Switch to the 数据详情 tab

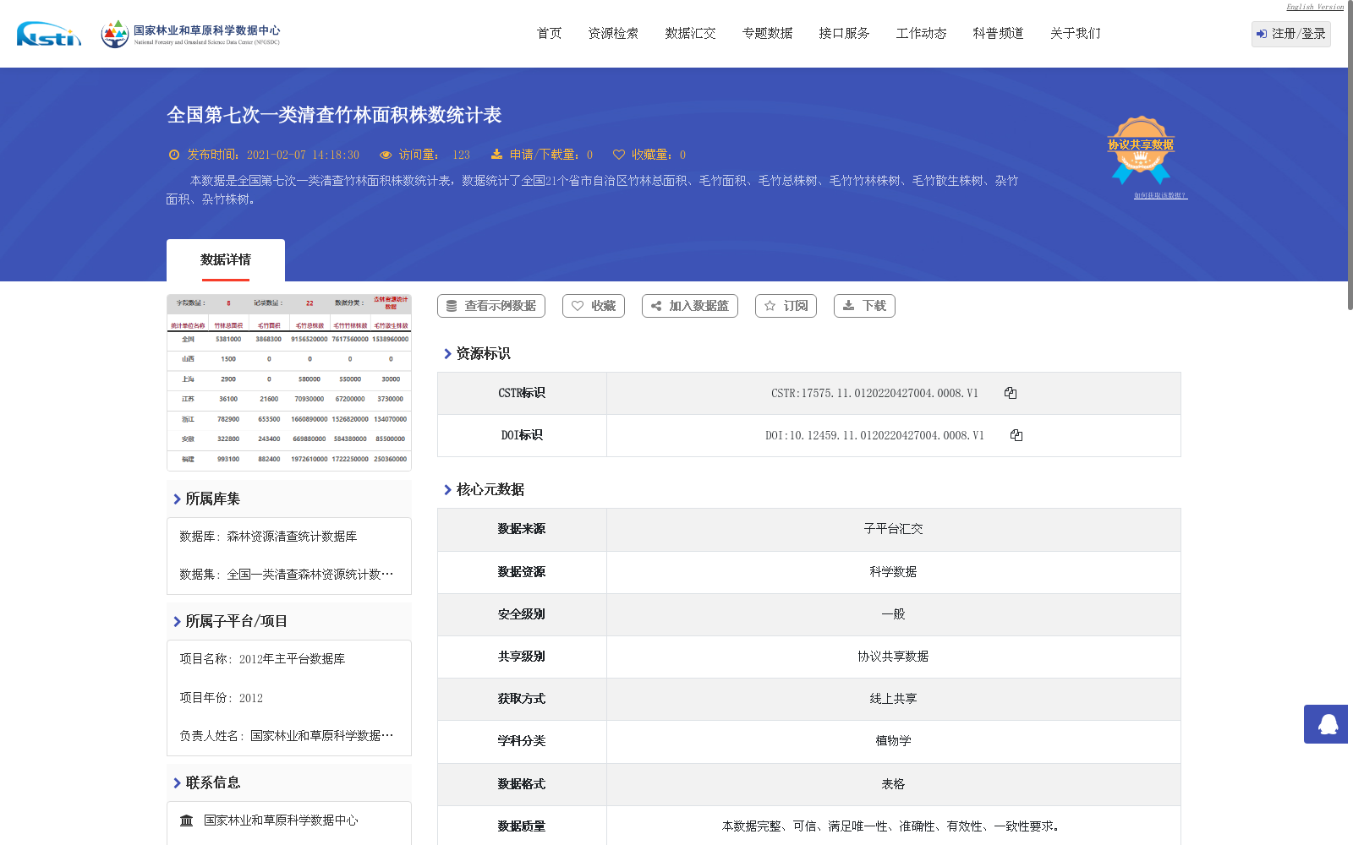225,260
